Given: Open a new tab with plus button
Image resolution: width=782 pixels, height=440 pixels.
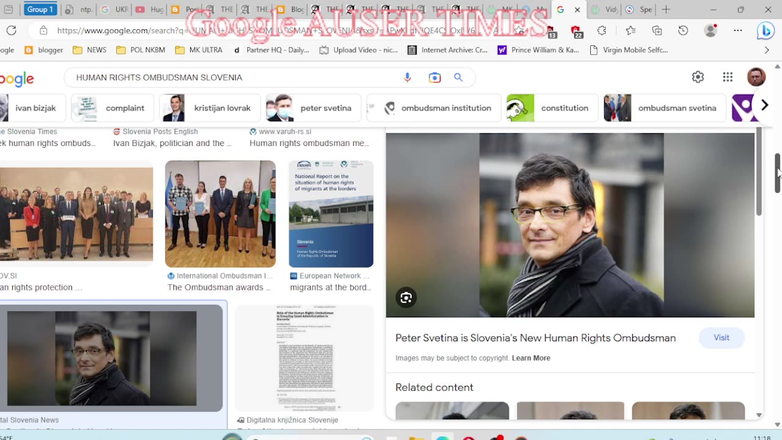Looking at the screenshot, I should click(666, 10).
